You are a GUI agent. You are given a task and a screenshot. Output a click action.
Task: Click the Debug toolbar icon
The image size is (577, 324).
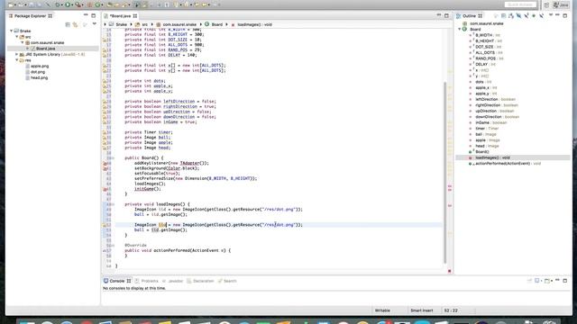(x=58, y=4)
